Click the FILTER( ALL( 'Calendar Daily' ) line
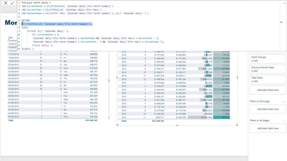 [48, 31]
